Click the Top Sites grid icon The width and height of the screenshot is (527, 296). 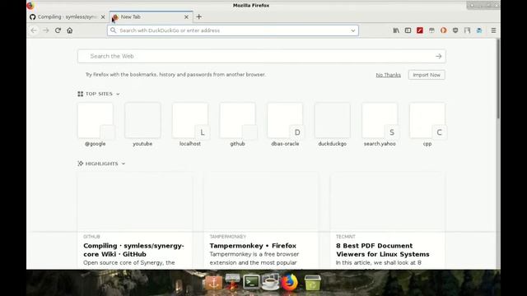(x=81, y=94)
